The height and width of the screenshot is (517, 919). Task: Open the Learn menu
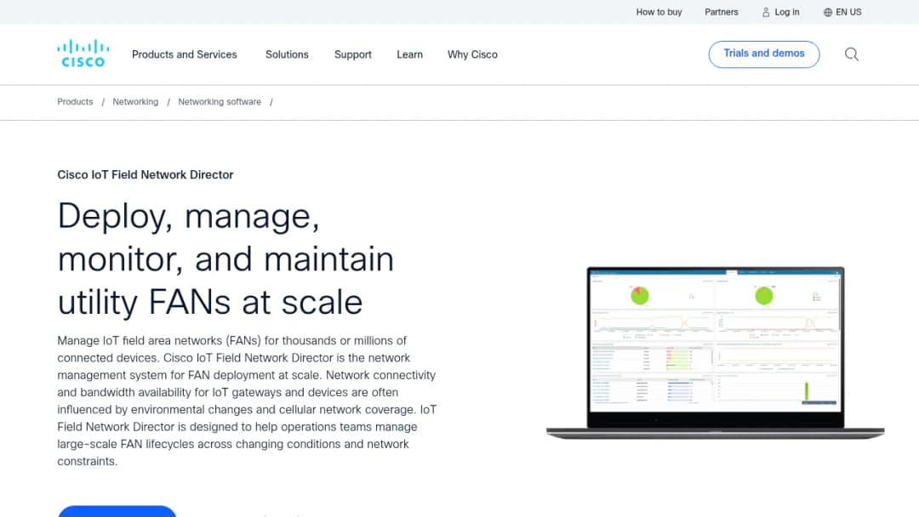409,54
